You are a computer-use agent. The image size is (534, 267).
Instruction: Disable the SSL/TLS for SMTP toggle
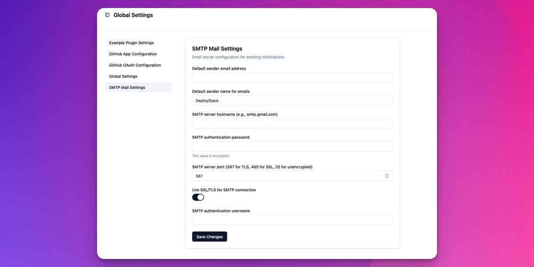198,197
